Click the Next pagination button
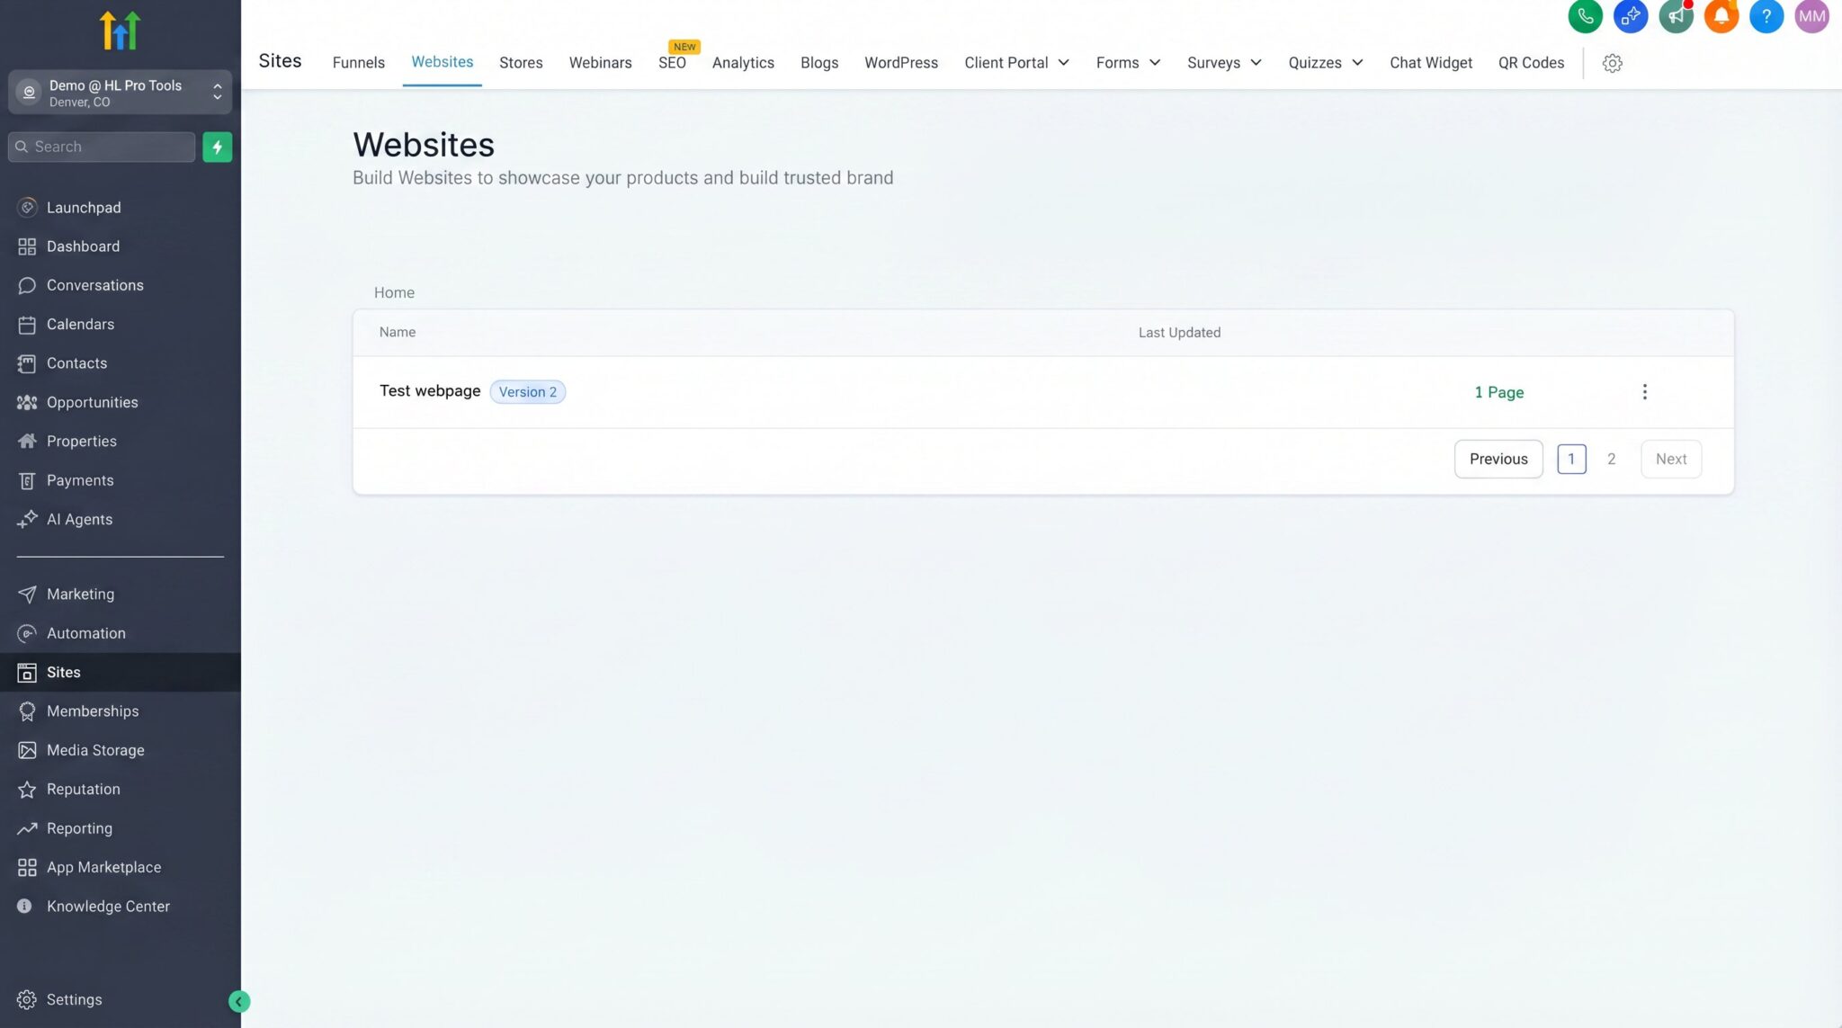This screenshot has height=1028, width=1842. tap(1670, 460)
